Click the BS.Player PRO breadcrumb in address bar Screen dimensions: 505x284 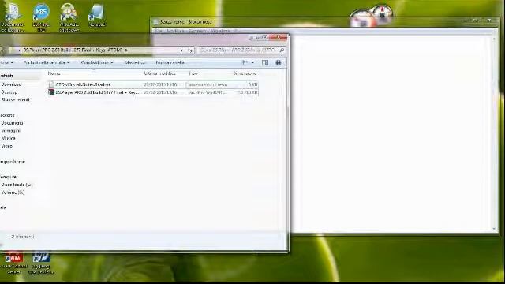point(73,50)
